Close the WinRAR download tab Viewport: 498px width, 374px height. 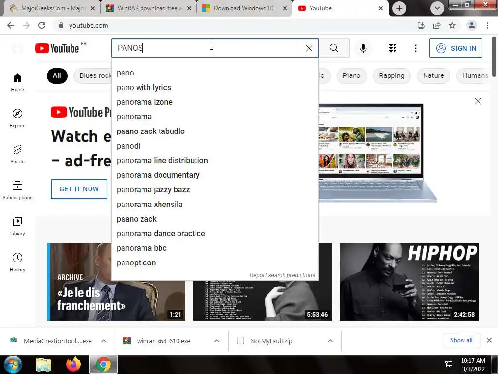click(x=189, y=8)
